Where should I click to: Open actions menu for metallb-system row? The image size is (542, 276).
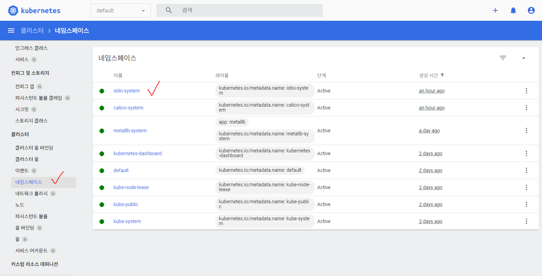(526, 131)
